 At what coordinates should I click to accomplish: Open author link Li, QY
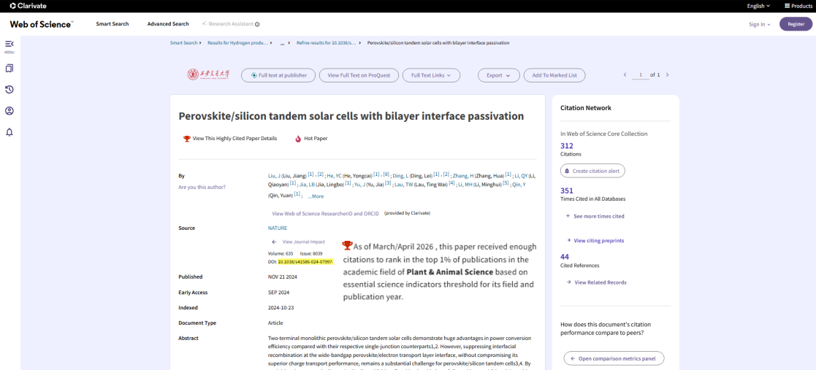(x=521, y=176)
